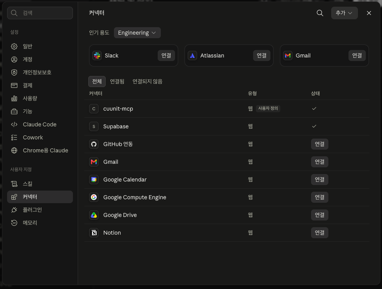Click the Supabase connected checkmark
The width and height of the screenshot is (382, 289).
314,126
